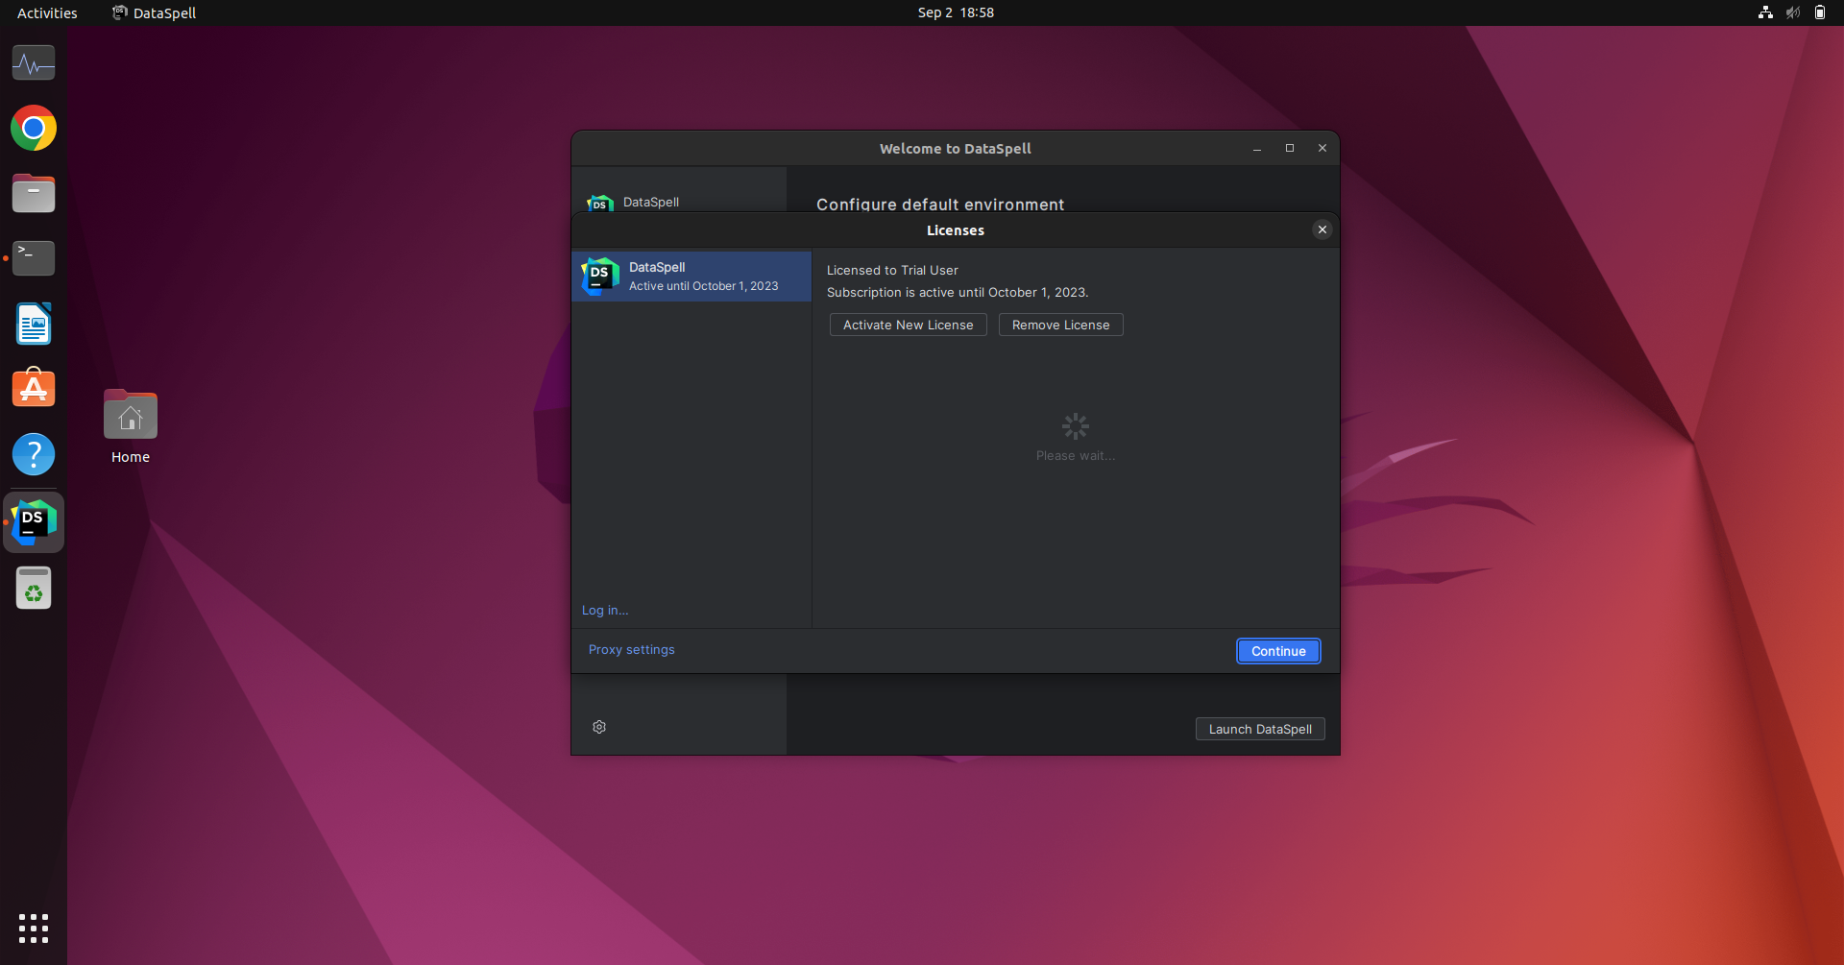1844x965 pixels.
Task: Open System Monitor from the dock
Action: 34,63
